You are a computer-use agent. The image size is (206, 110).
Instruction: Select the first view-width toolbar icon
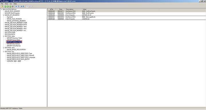(27, 6)
